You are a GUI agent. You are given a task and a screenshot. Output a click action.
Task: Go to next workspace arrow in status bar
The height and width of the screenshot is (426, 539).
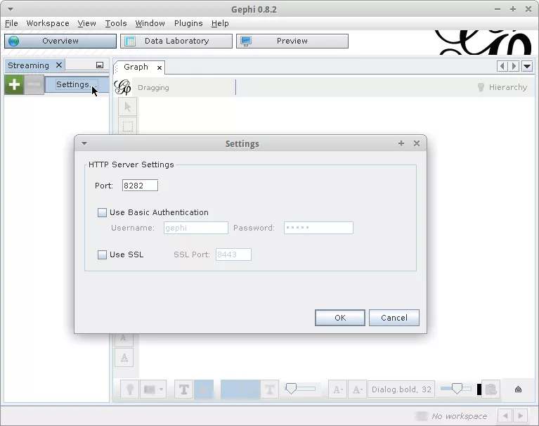point(521,415)
